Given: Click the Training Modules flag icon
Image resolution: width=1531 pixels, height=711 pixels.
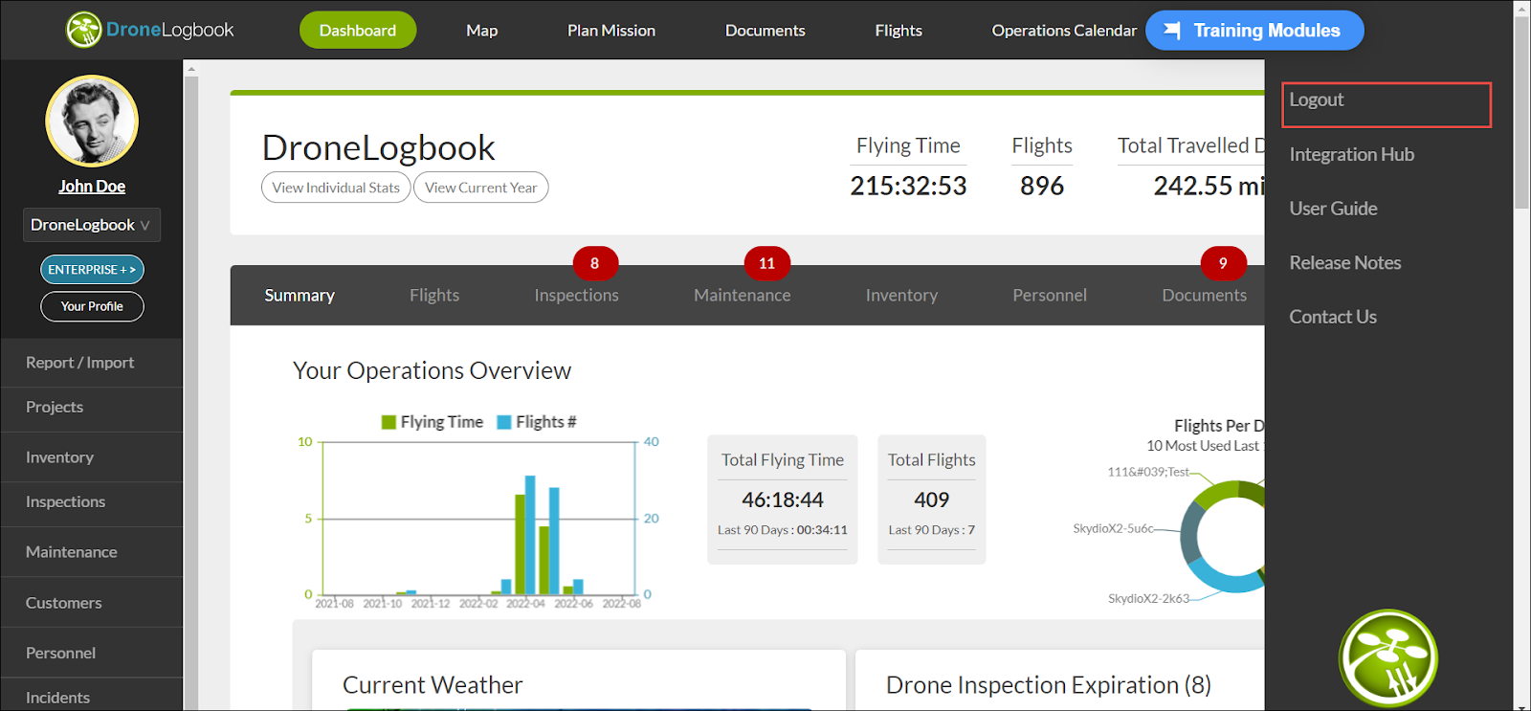Looking at the screenshot, I should click(1172, 31).
